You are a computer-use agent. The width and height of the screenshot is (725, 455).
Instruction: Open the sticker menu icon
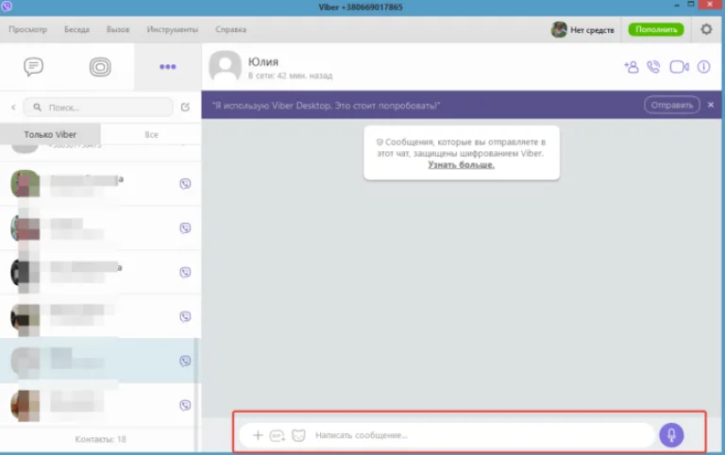[x=298, y=435]
